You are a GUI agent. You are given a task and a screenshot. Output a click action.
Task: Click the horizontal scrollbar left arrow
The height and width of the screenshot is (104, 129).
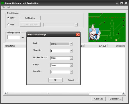(x=6, y=93)
